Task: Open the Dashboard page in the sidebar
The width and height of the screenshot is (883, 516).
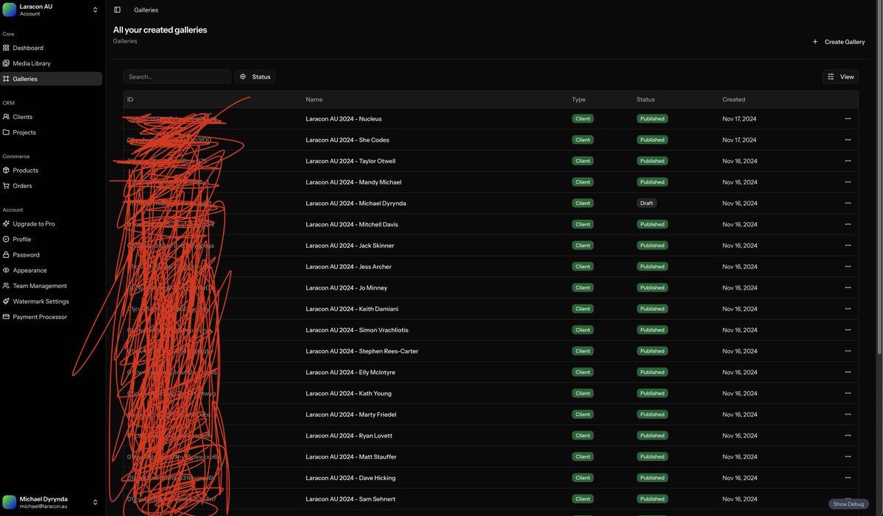Action: [51, 48]
